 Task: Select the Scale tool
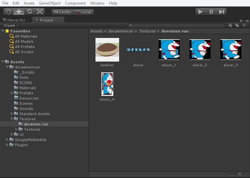click(x=40, y=12)
